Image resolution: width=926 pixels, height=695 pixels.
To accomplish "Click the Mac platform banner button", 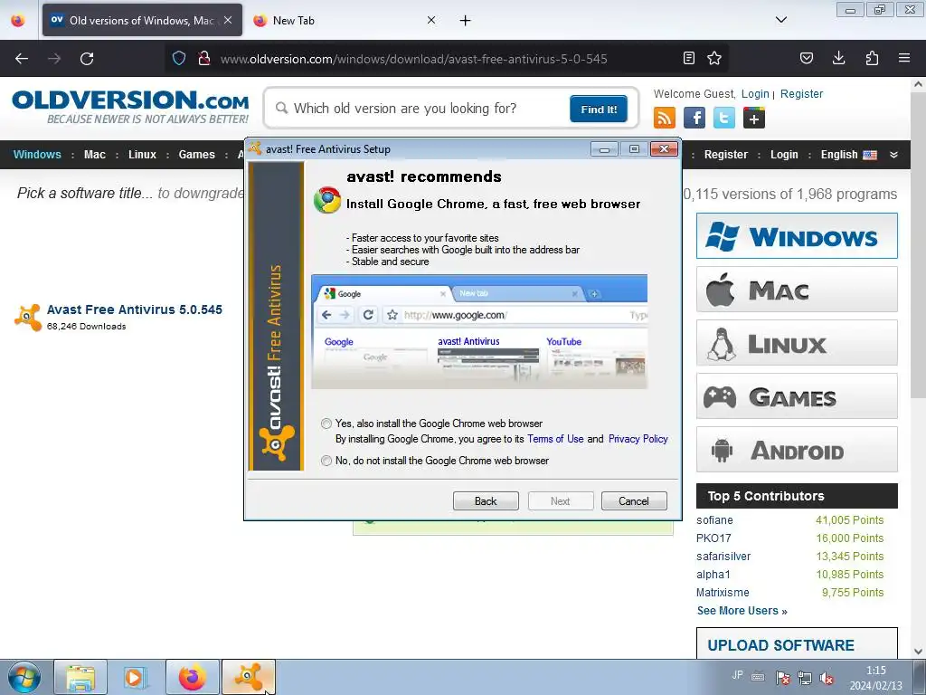I will (x=797, y=289).
